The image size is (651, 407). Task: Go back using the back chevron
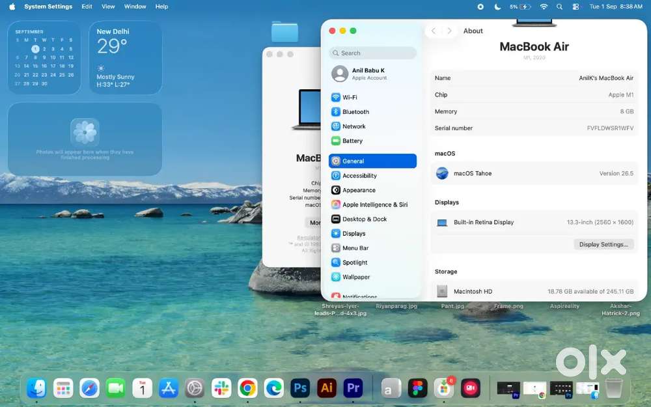click(434, 31)
